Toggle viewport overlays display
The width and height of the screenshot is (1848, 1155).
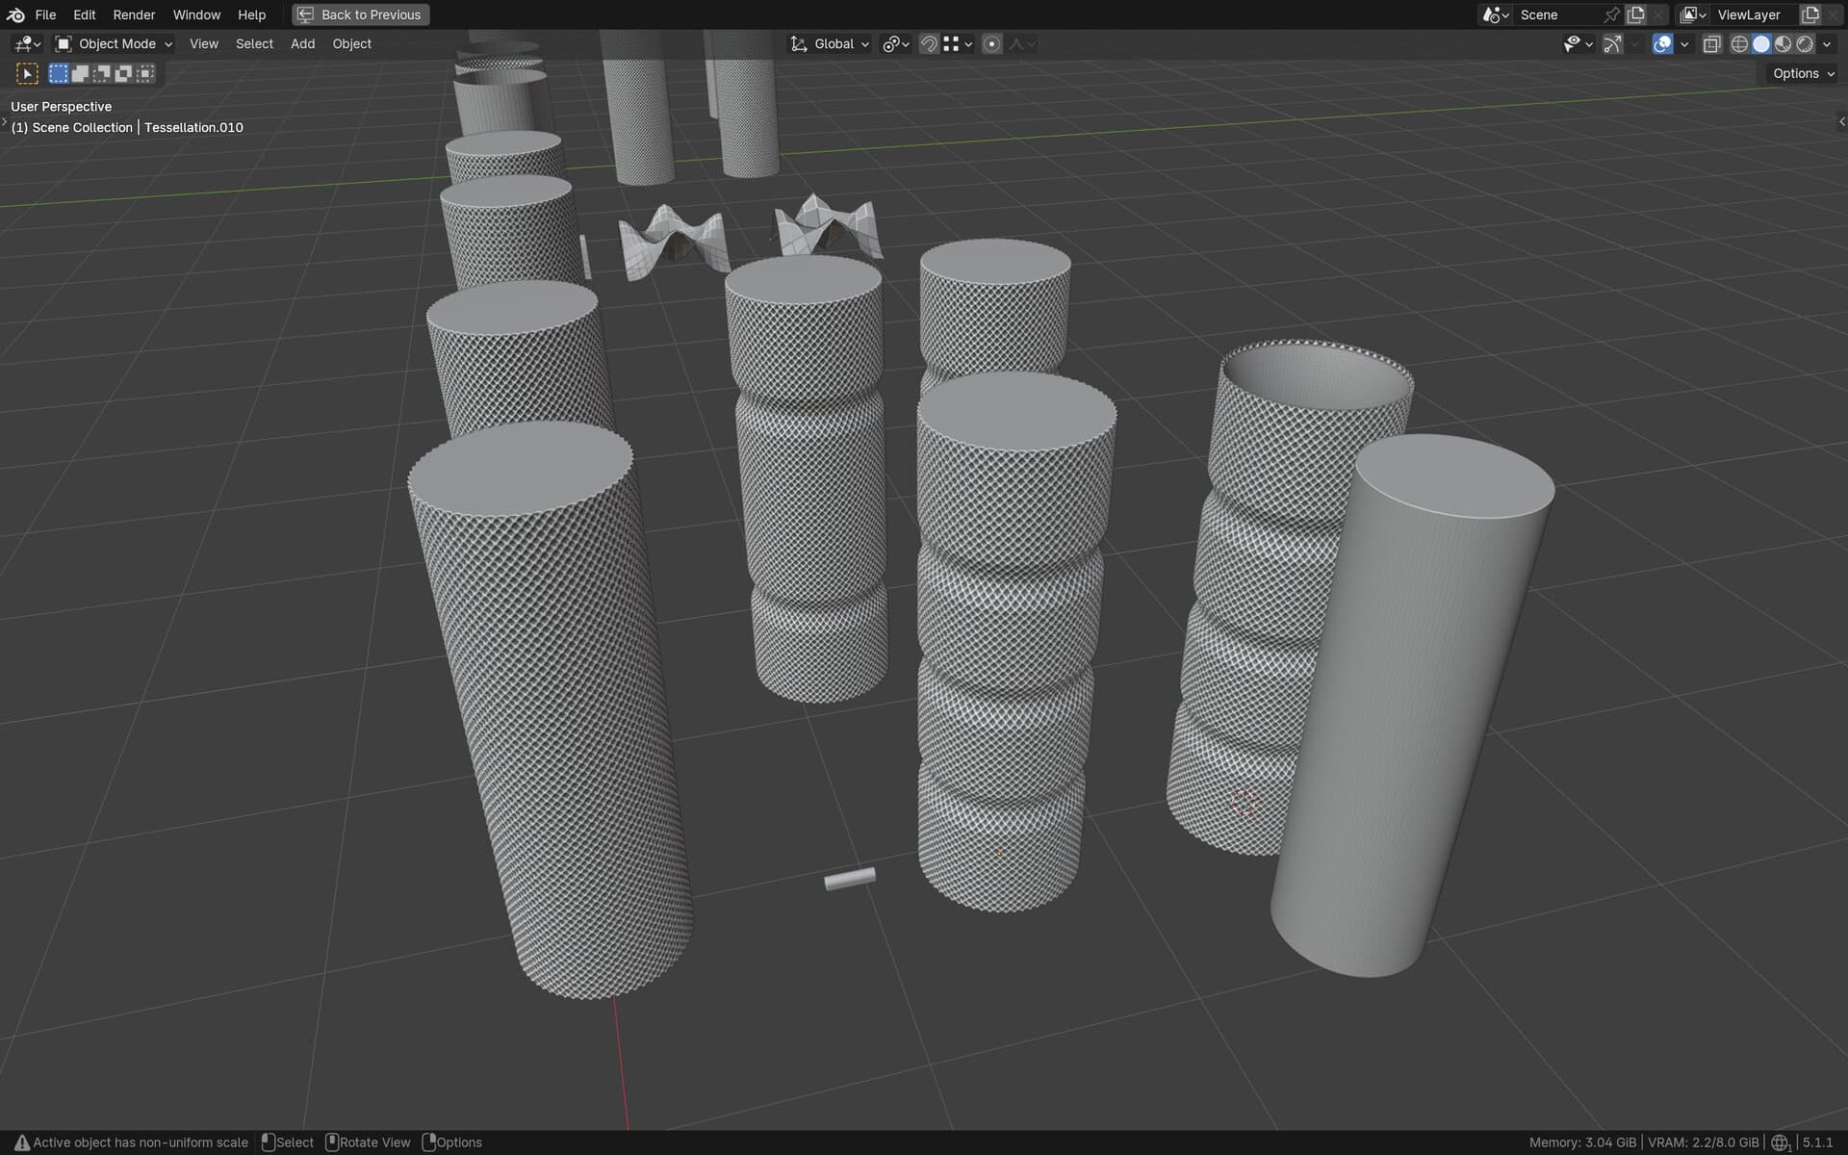[x=1662, y=44]
